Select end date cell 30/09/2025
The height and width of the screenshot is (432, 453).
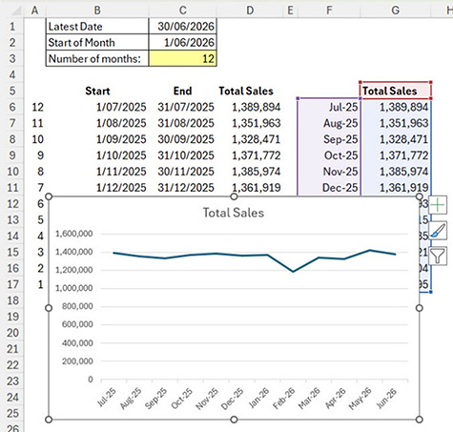183,139
